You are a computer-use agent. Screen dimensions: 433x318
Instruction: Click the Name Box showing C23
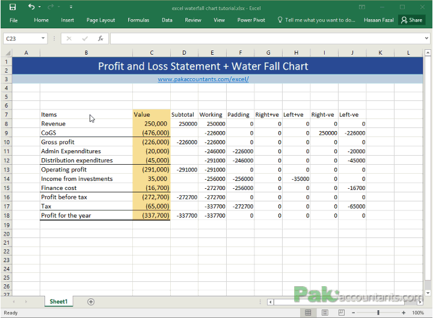tap(22, 38)
